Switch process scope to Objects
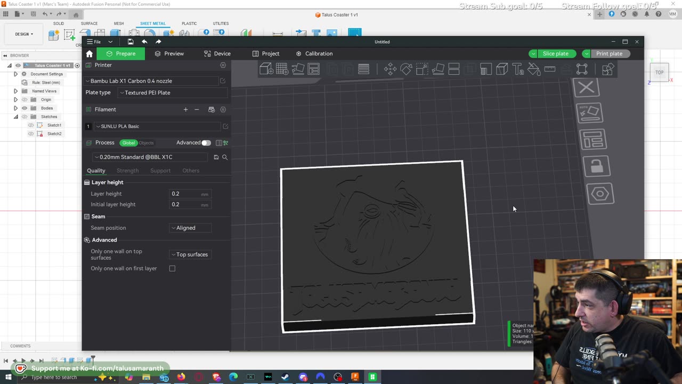The height and width of the screenshot is (384, 682). pyautogui.click(x=146, y=143)
